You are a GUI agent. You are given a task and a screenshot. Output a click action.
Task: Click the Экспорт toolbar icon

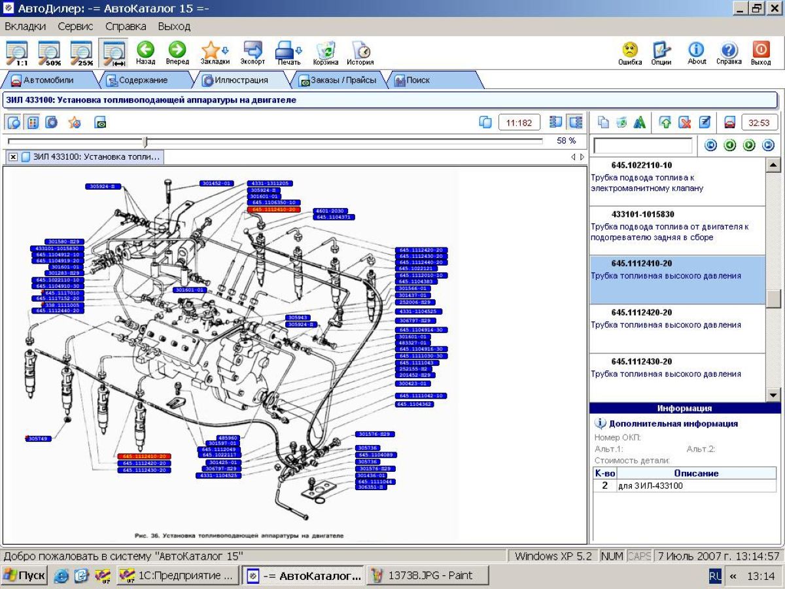coord(253,54)
